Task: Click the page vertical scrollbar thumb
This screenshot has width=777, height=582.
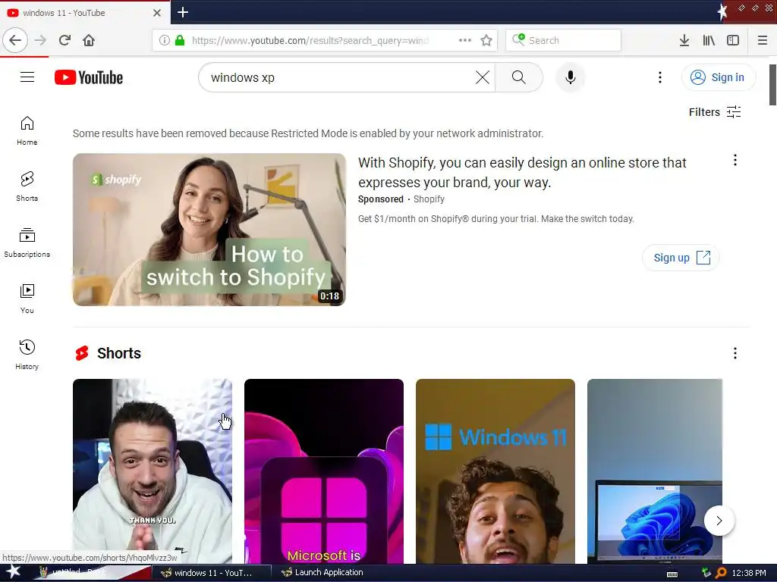Action: click(772, 85)
